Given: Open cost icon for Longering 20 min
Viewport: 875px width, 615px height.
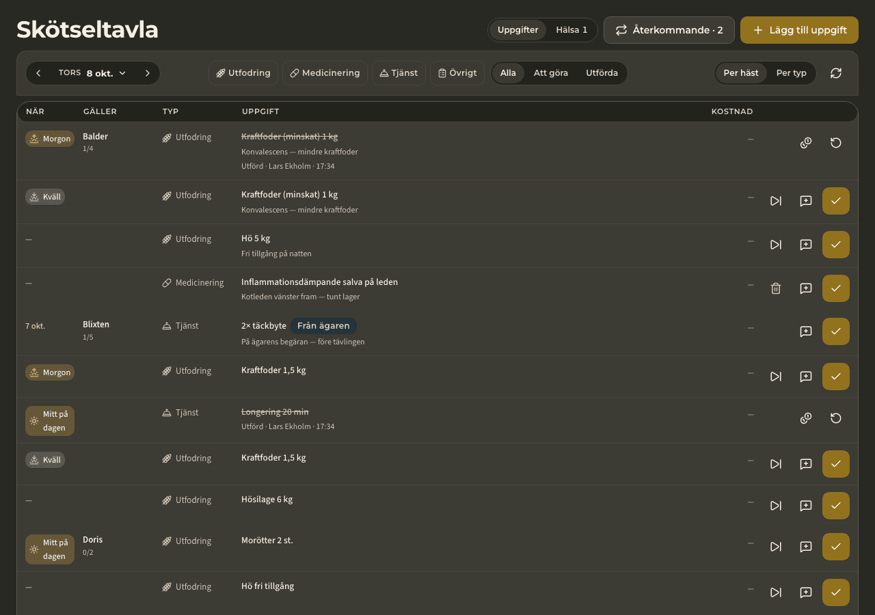Looking at the screenshot, I should (806, 418).
